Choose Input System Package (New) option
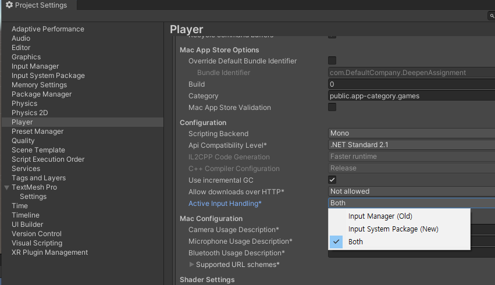 pos(393,229)
